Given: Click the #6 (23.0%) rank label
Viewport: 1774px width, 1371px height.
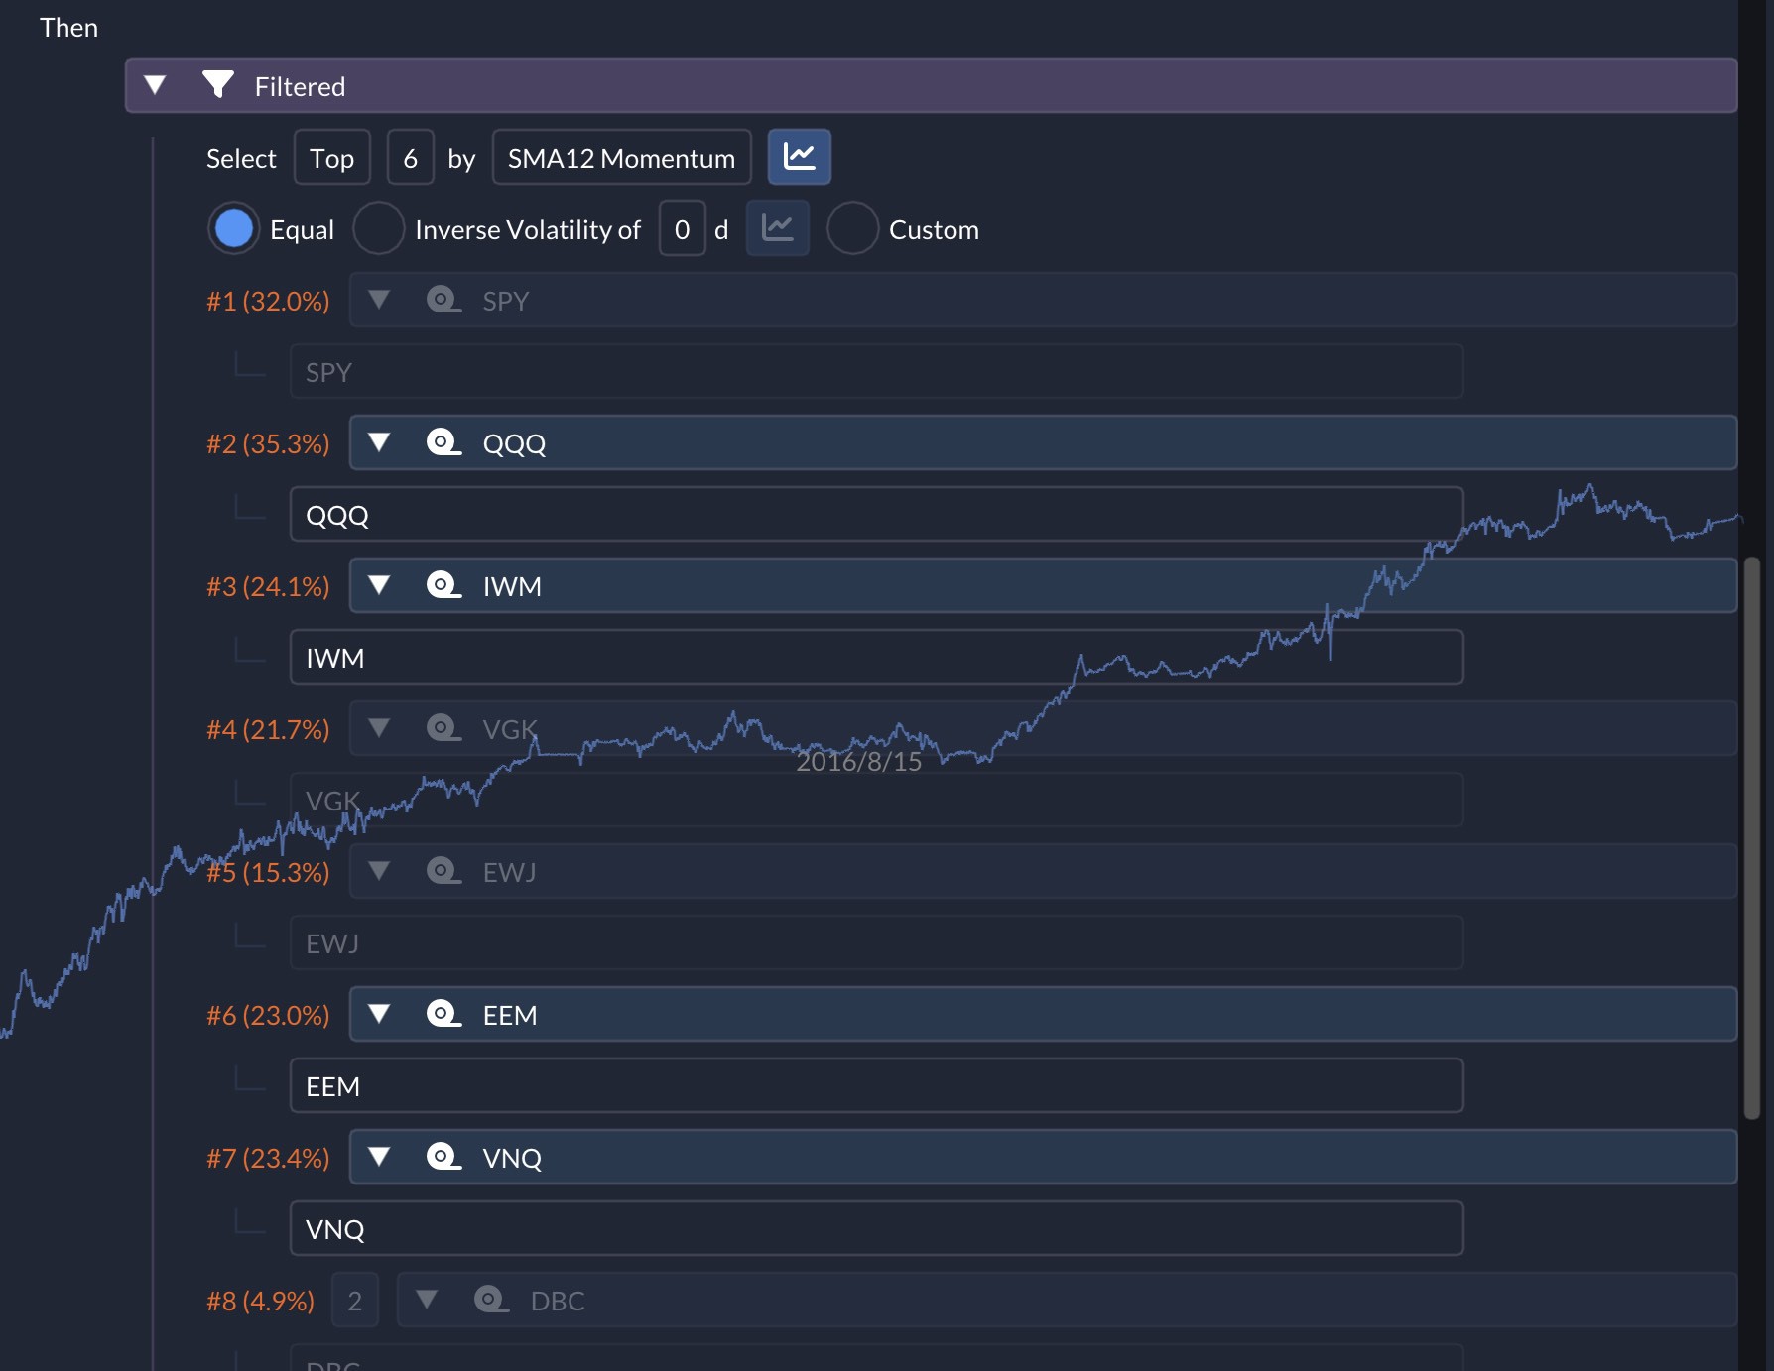Looking at the screenshot, I should pos(268,1015).
